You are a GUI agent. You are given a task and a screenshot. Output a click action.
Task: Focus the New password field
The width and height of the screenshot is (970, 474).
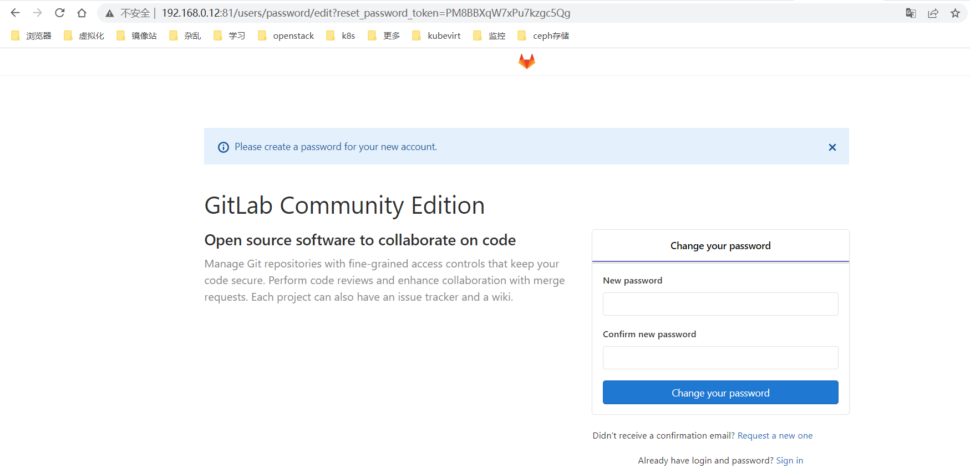click(720, 304)
